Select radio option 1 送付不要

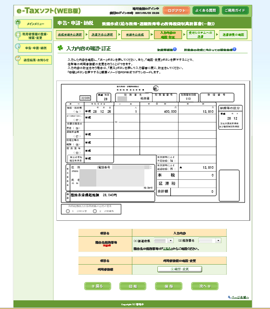coord(68,211)
